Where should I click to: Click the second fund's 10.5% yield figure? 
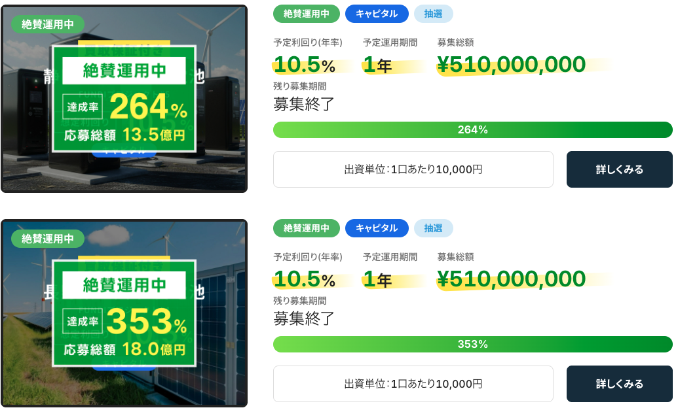pyautogui.click(x=305, y=279)
